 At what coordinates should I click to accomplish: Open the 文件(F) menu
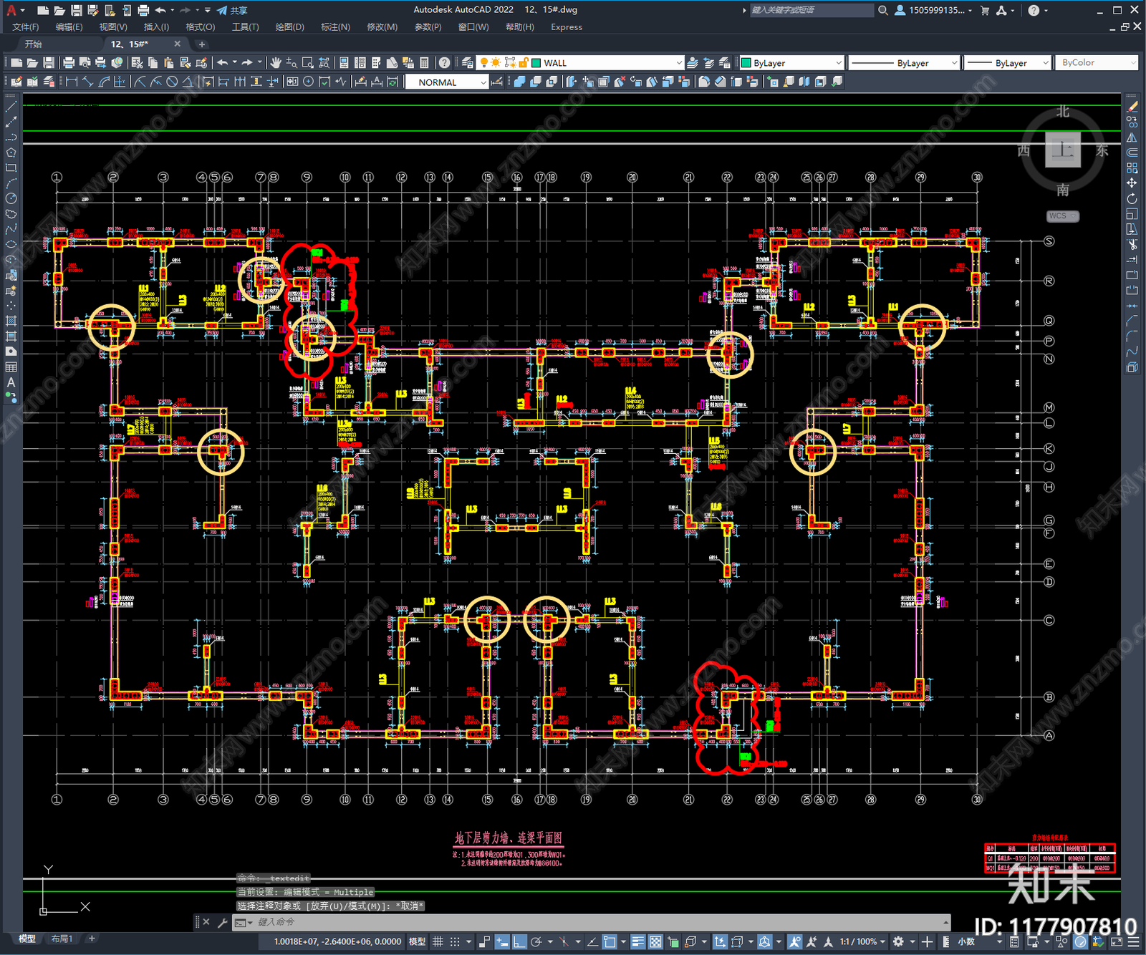coord(26,27)
